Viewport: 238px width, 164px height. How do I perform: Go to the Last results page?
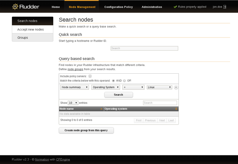tap(171, 120)
